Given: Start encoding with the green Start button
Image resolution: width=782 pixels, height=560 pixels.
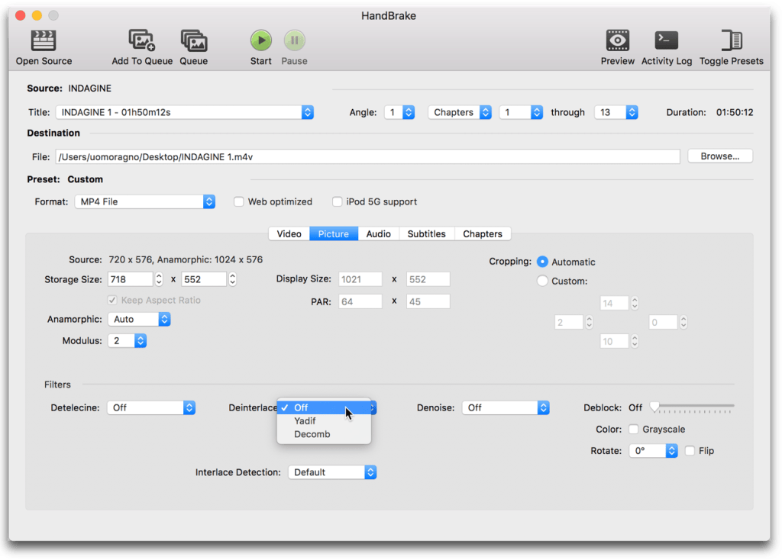Looking at the screenshot, I should (x=261, y=41).
